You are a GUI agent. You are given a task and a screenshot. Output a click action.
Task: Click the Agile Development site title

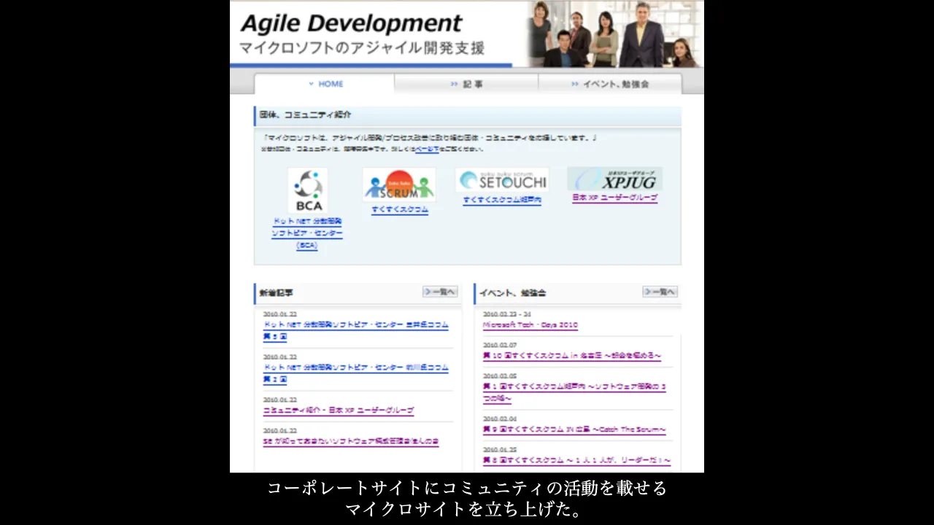(351, 23)
